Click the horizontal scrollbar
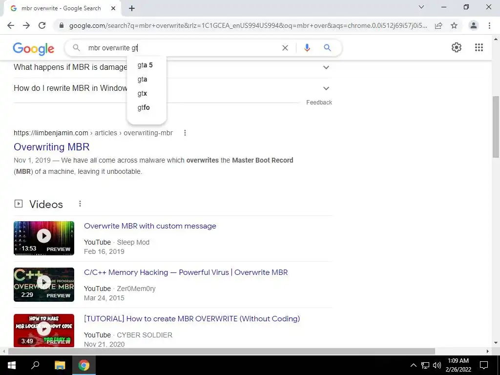Viewport: 500px width, 375px height. pos(222,351)
